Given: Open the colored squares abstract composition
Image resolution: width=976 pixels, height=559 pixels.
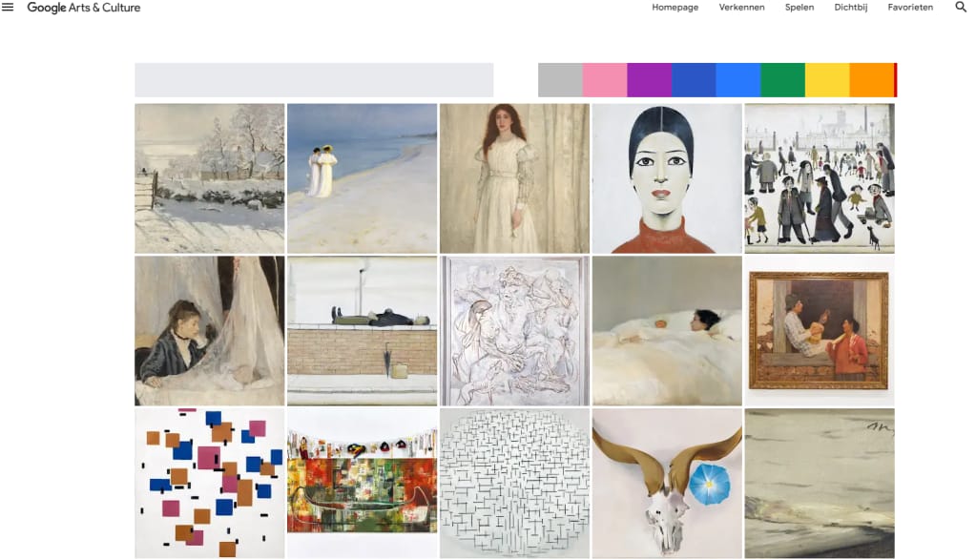Looking at the screenshot, I should pos(210,483).
